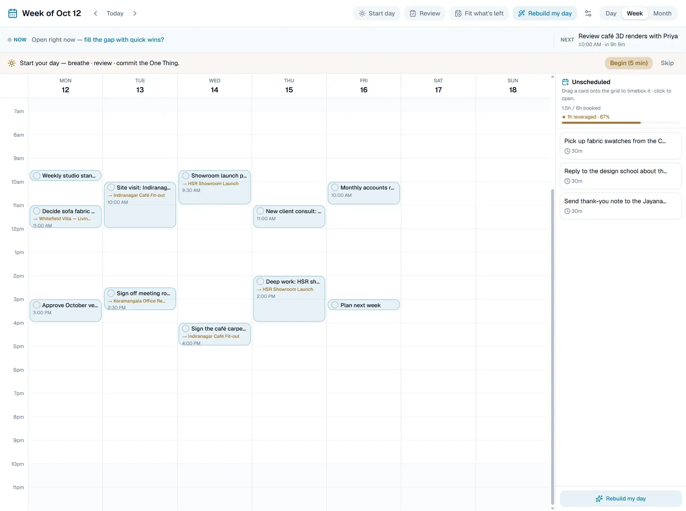Go to the next week with right chevron
This screenshot has height=511, width=686.
(x=135, y=13)
